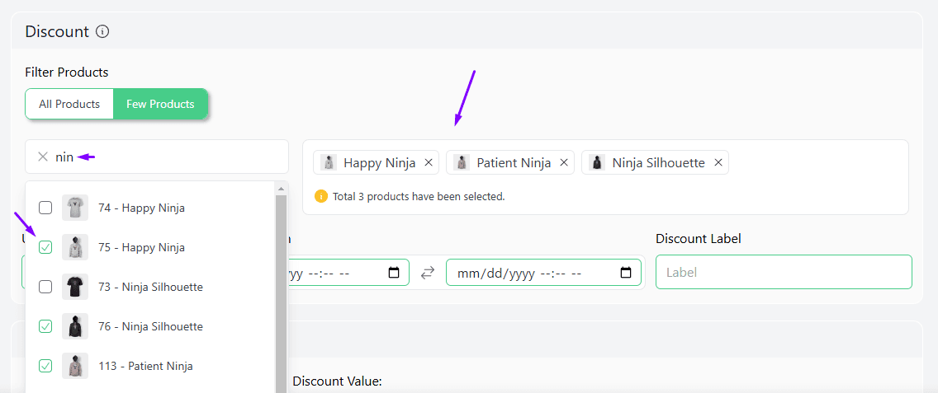Screen dimensions: 938x393
Task: Remove the Patient Ninja chip
Action: [563, 162]
